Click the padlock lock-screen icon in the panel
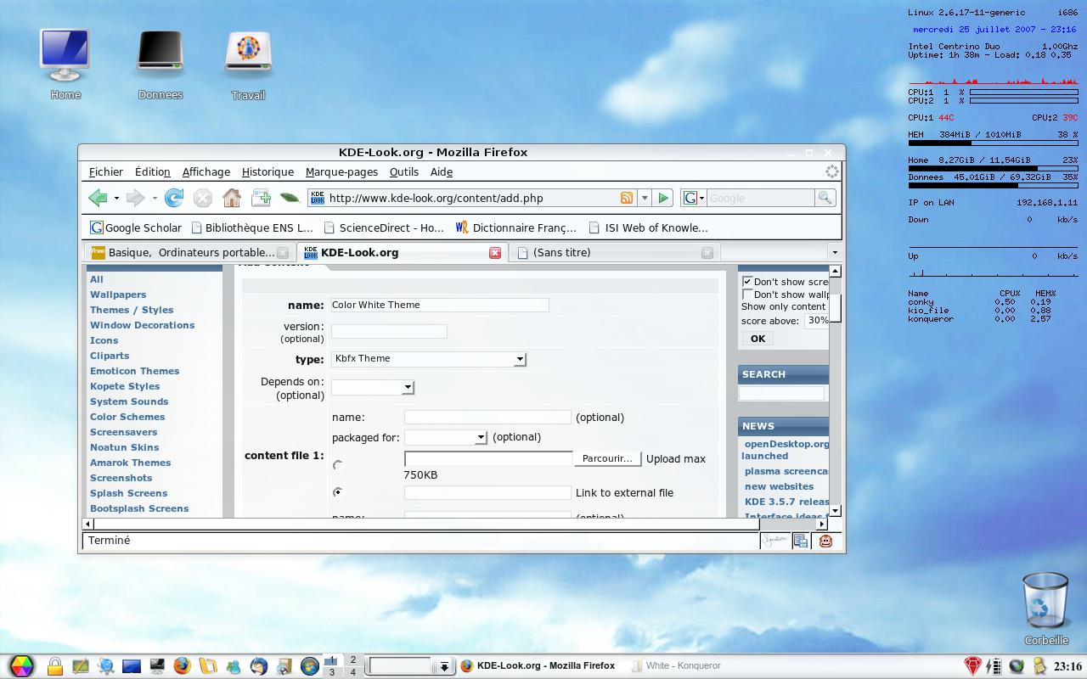Image resolution: width=1087 pixels, height=679 pixels. click(54, 666)
